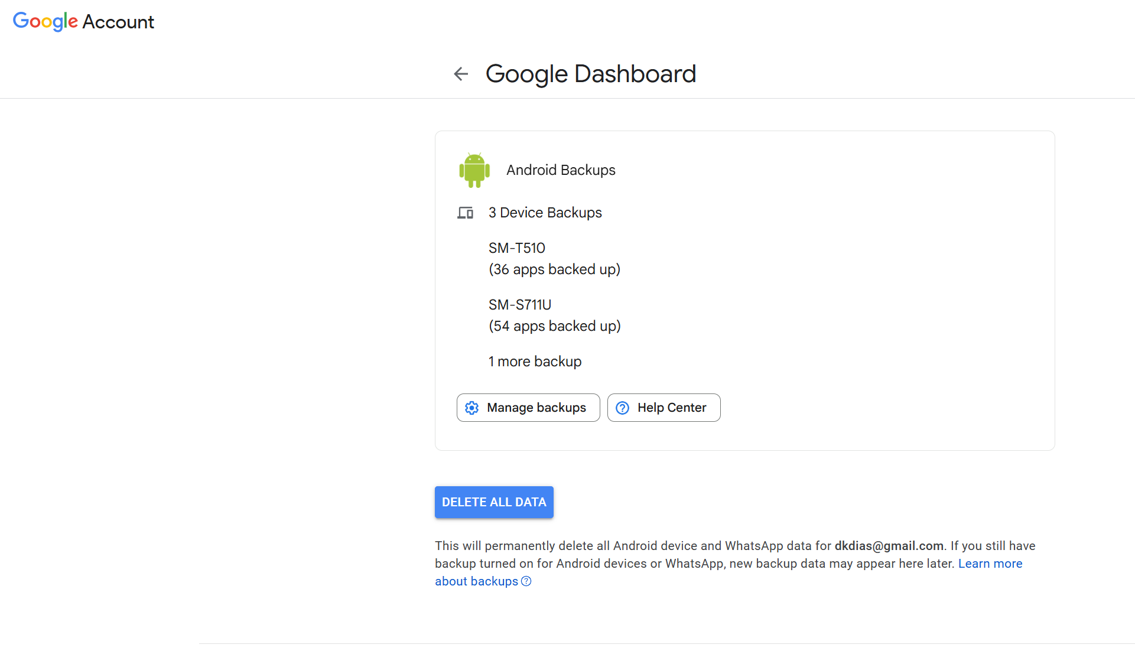Click the gear icon in Manage backups
This screenshot has width=1135, height=667.
471,408
